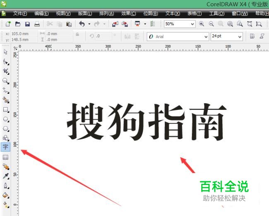Open the 文本(X) menu
The width and height of the screenshot is (269, 216).
click(173, 13)
